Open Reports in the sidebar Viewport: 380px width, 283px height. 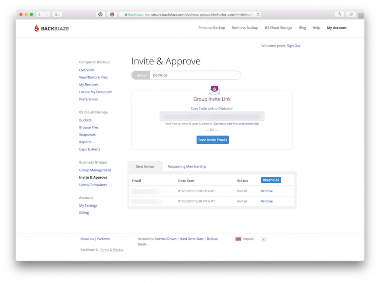pyautogui.click(x=85, y=142)
